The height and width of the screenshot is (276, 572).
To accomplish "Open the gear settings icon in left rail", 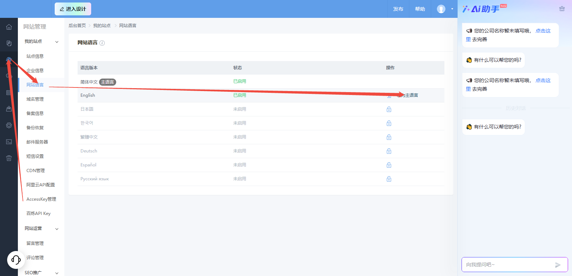I will point(9,125).
